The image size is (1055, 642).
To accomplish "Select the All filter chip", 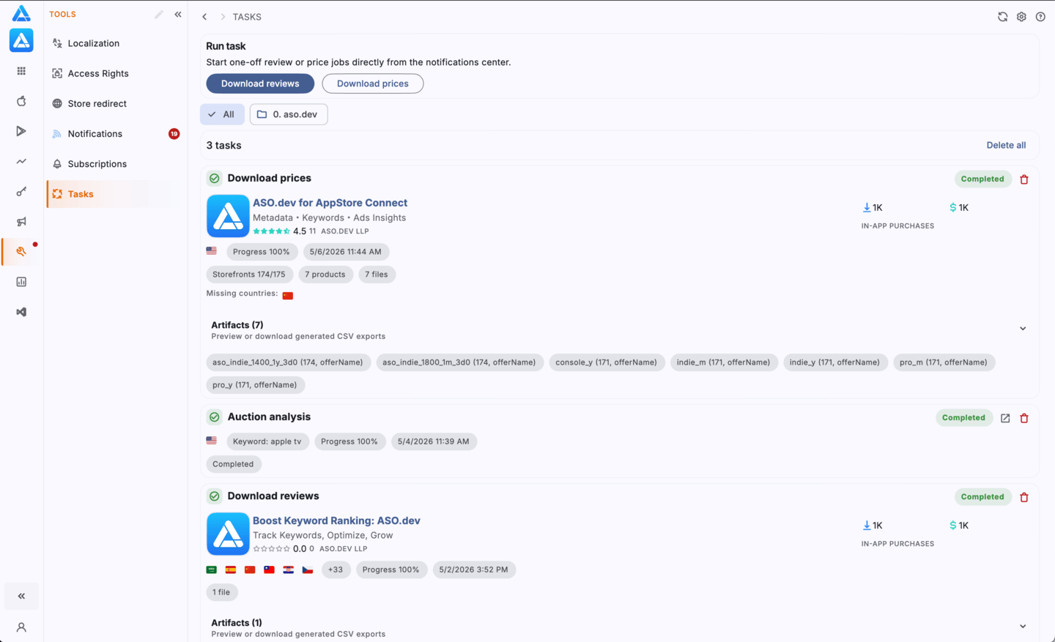I will (x=222, y=114).
